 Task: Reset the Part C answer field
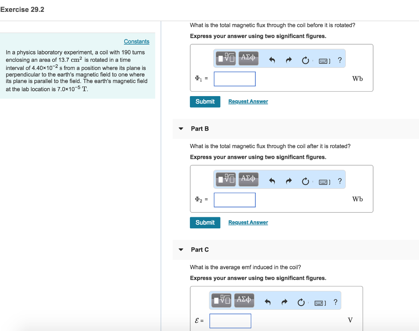coord(301,302)
